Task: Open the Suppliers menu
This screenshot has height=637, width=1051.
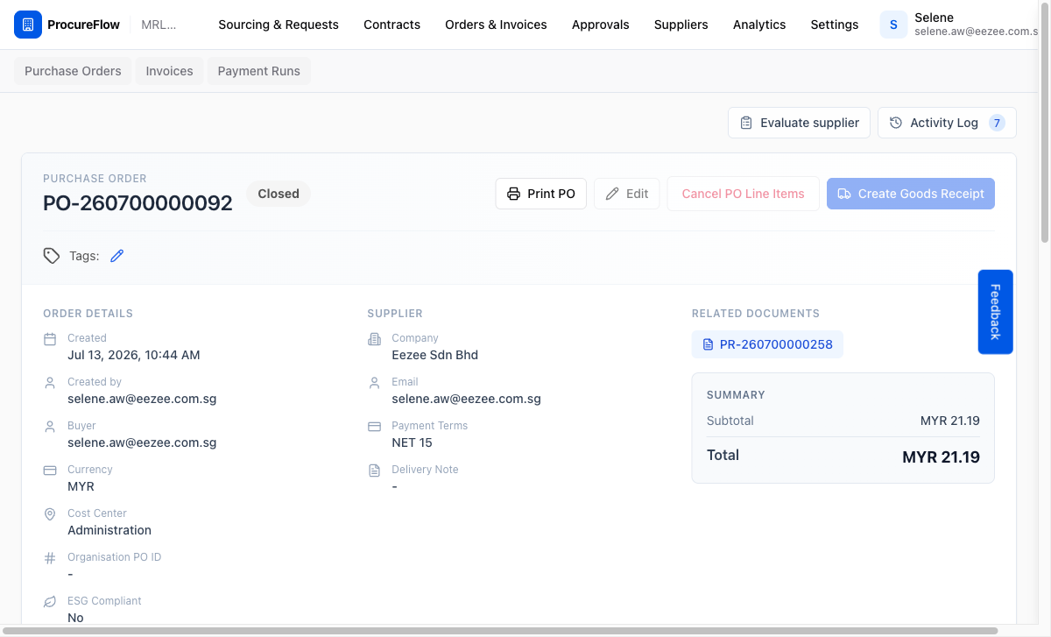Action: point(681,25)
